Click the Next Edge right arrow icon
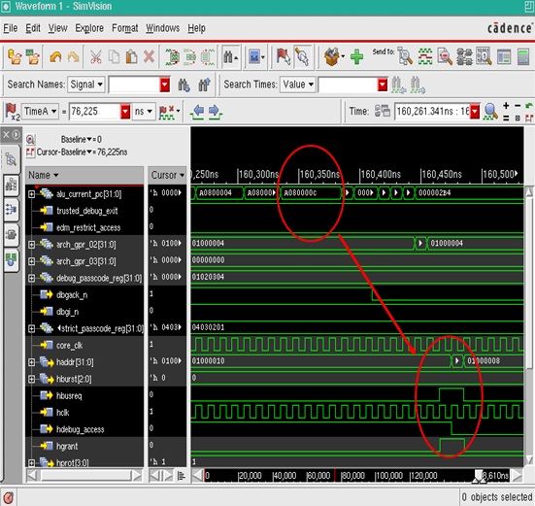This screenshot has height=506, width=535. tap(215, 112)
